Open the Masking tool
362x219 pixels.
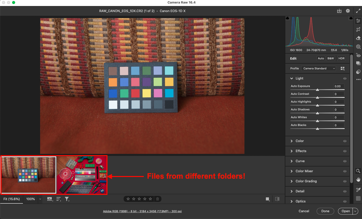358,47
